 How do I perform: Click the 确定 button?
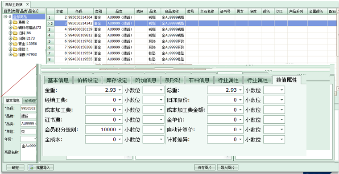[x=15, y=167]
